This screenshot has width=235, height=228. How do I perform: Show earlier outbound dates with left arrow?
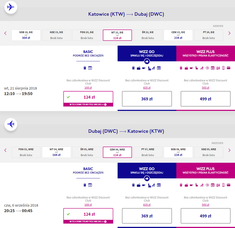pyautogui.click(x=5, y=33)
